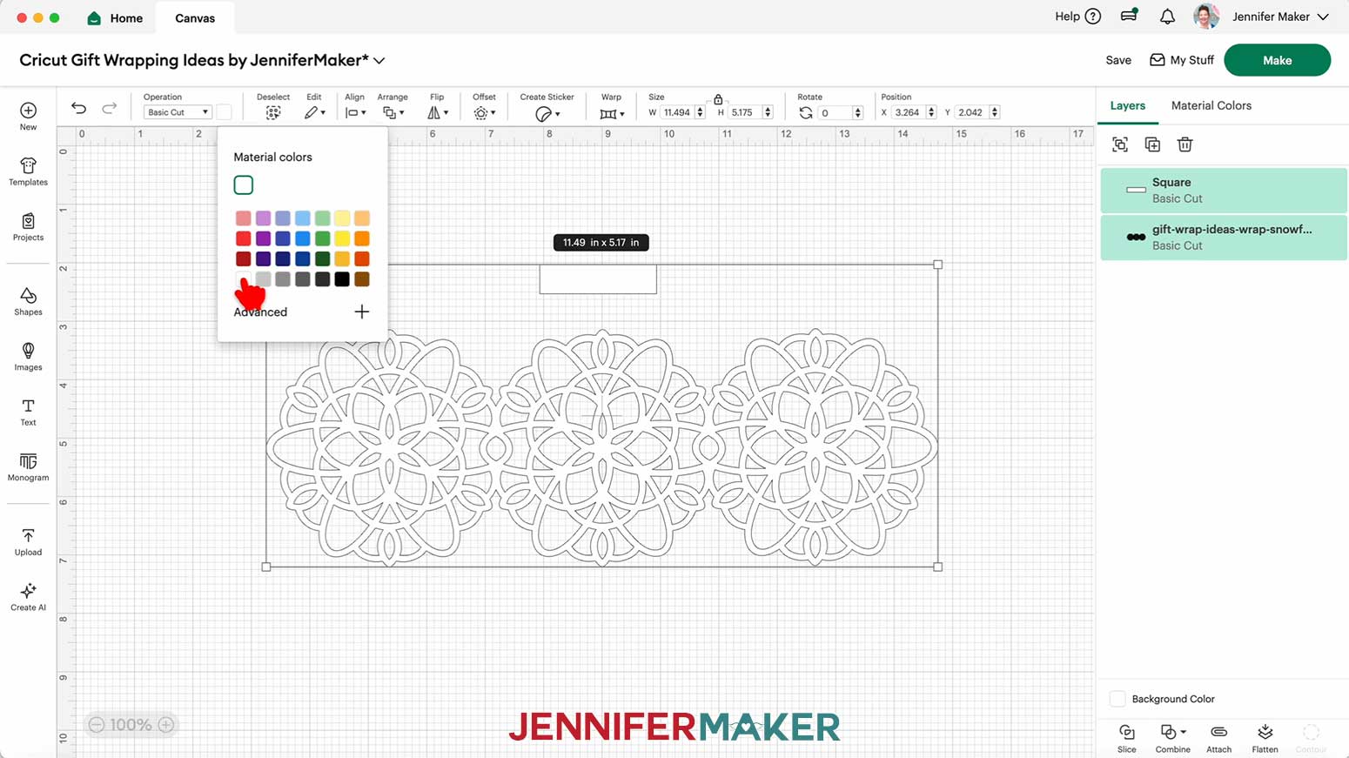Click the green Make button
This screenshot has height=758, width=1349.
tap(1277, 60)
